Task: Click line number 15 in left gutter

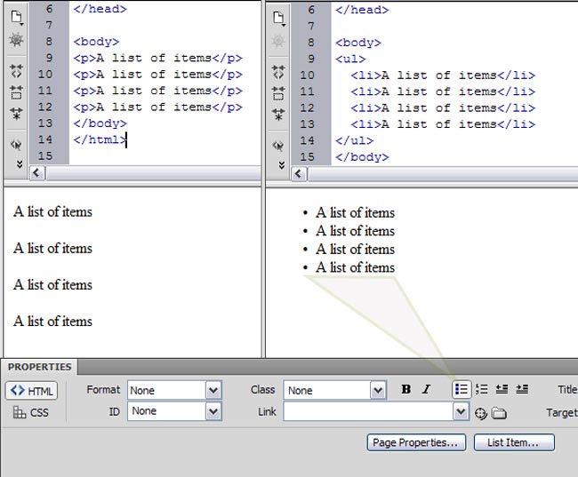Action: (45, 155)
